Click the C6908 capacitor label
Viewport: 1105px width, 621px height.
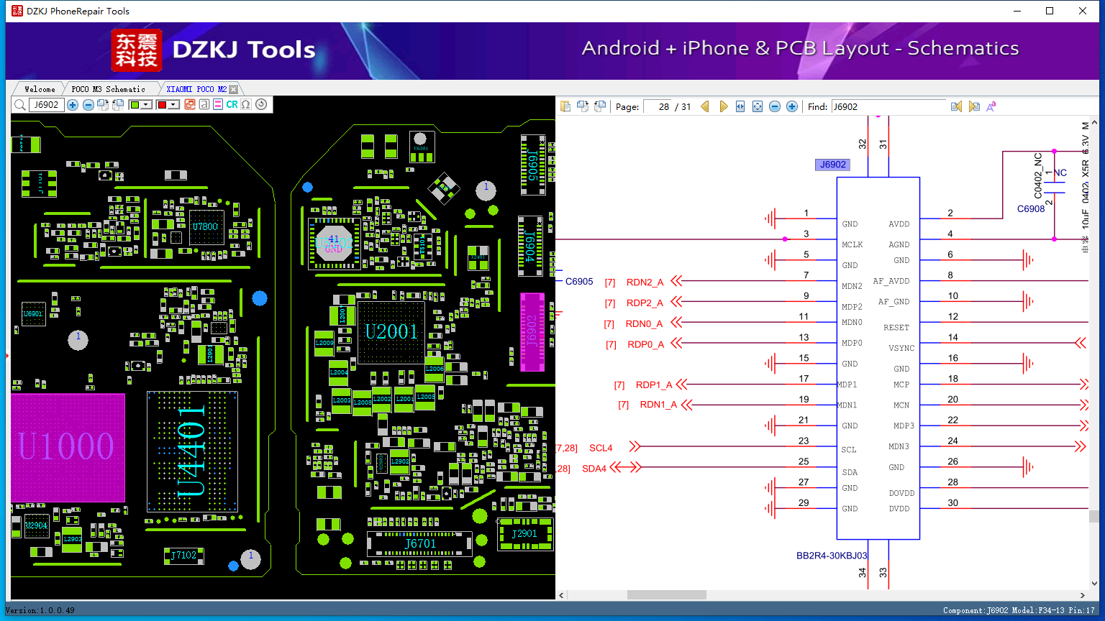(1031, 209)
